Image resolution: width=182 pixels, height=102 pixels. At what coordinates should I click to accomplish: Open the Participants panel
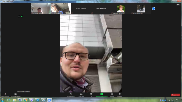[81, 95]
